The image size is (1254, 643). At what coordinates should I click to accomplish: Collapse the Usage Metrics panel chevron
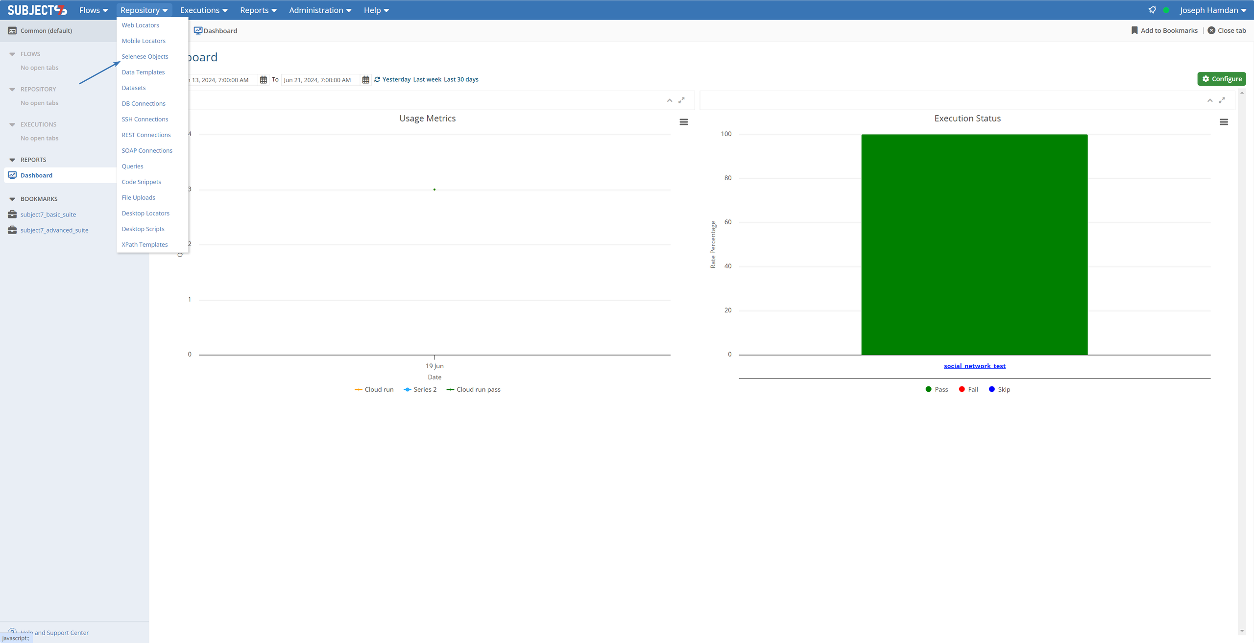tap(670, 100)
